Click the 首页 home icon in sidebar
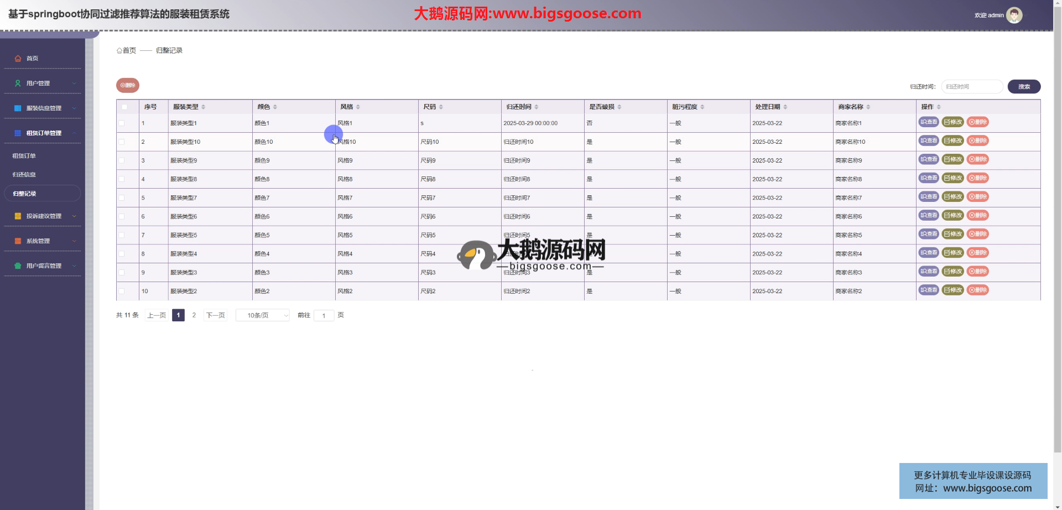This screenshot has height=510, width=1062. [18, 58]
